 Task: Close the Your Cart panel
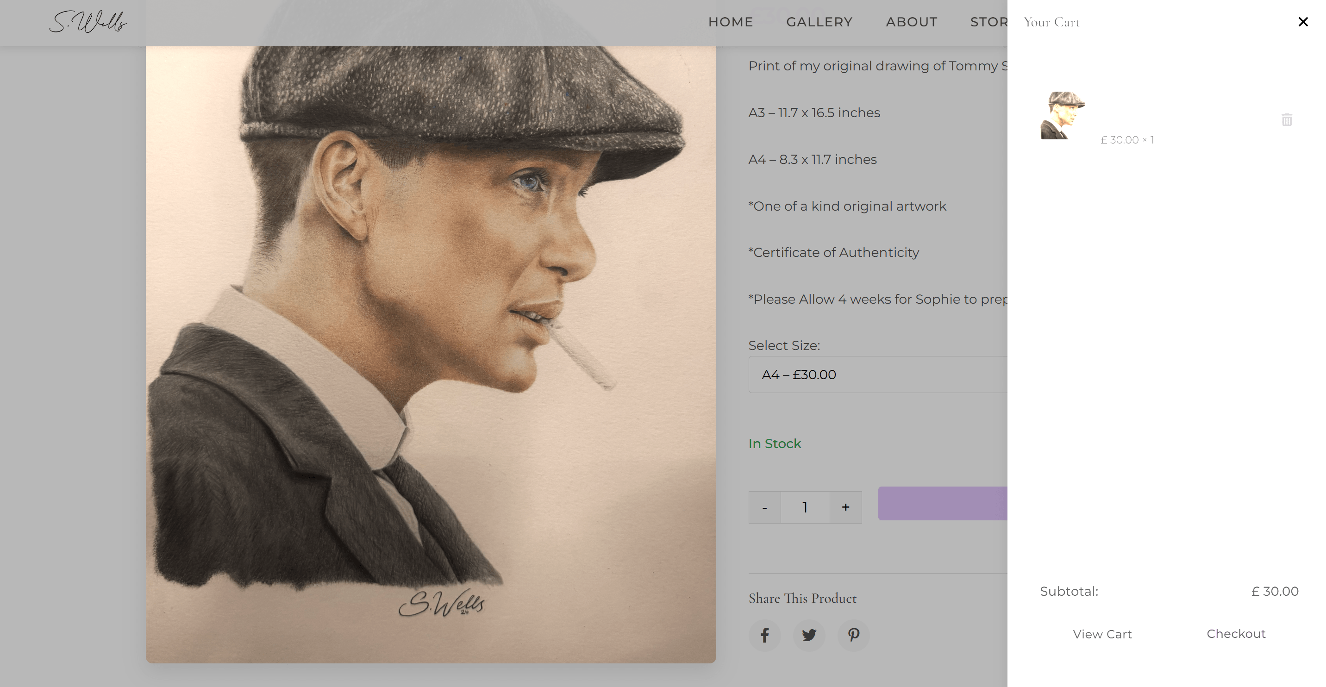point(1303,22)
